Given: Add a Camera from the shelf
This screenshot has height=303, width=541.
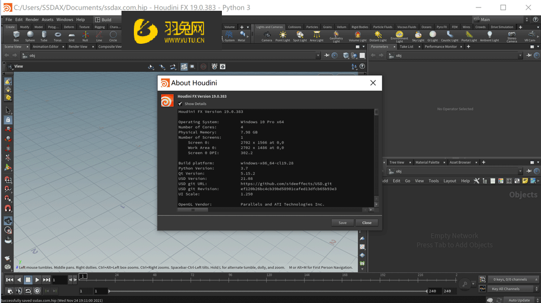Looking at the screenshot, I should click(267, 36).
